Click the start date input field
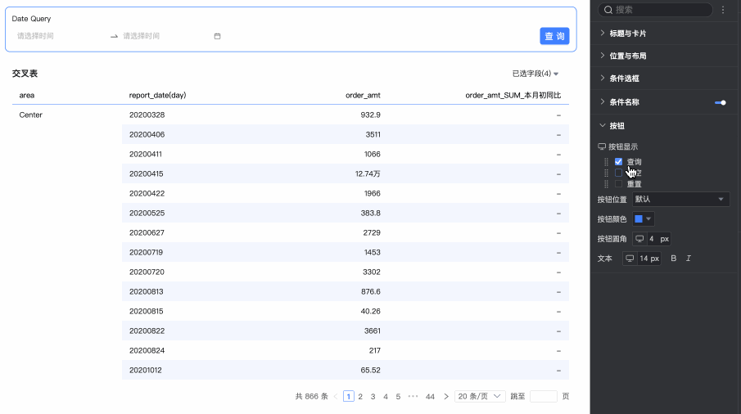 [x=61, y=36]
